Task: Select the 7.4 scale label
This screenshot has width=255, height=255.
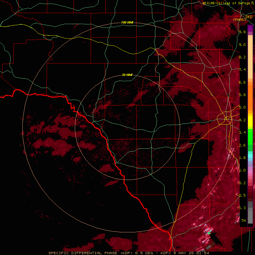Action: coord(242,70)
